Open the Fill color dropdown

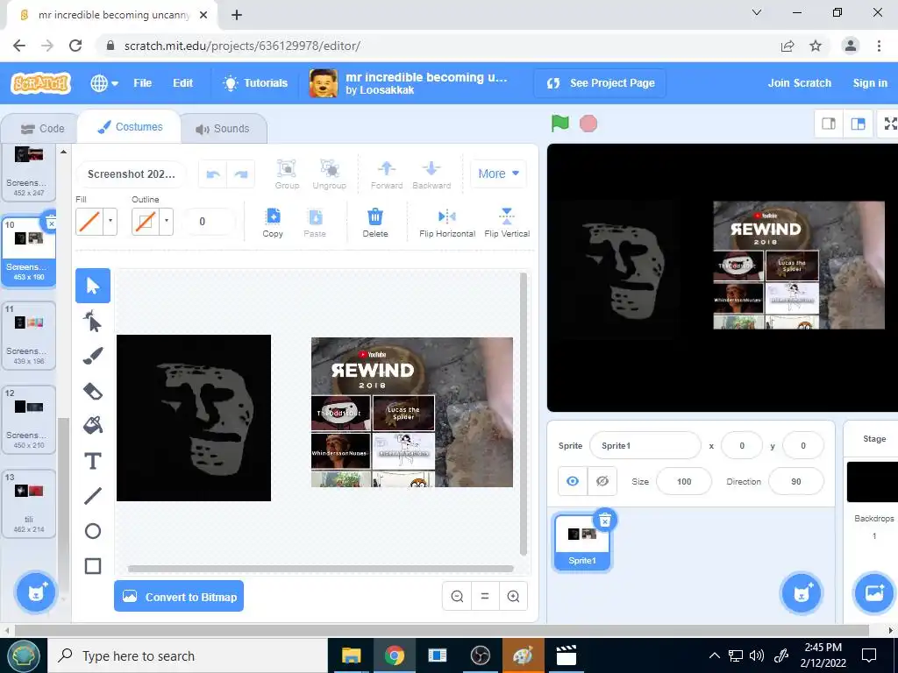click(110, 221)
